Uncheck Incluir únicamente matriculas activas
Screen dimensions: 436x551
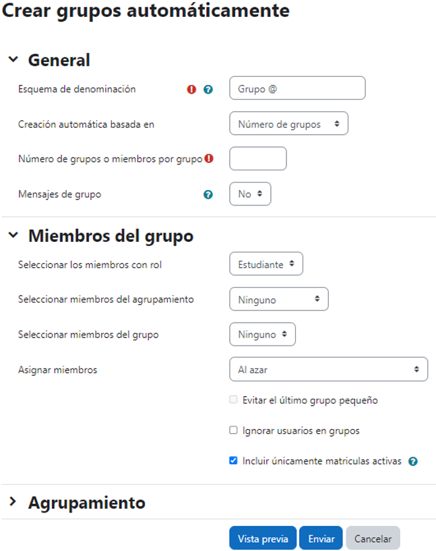point(233,461)
